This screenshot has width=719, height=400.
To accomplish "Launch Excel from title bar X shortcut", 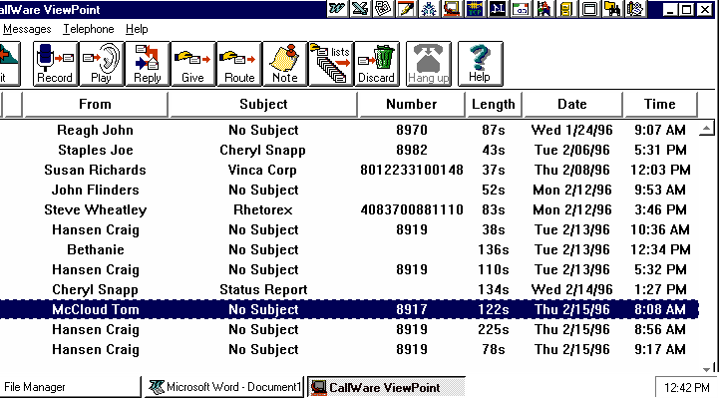I will click(x=360, y=9).
